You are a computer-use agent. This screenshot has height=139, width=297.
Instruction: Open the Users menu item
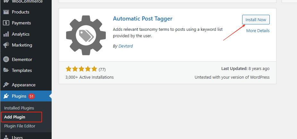point(18,137)
